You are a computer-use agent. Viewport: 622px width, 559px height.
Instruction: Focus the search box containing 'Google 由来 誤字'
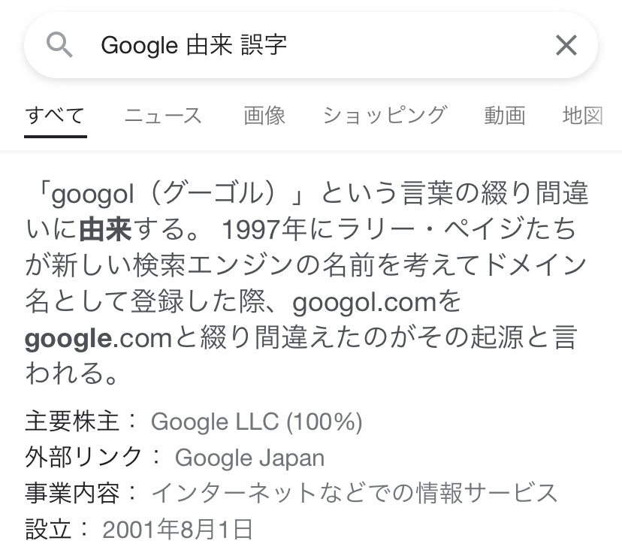(300, 46)
